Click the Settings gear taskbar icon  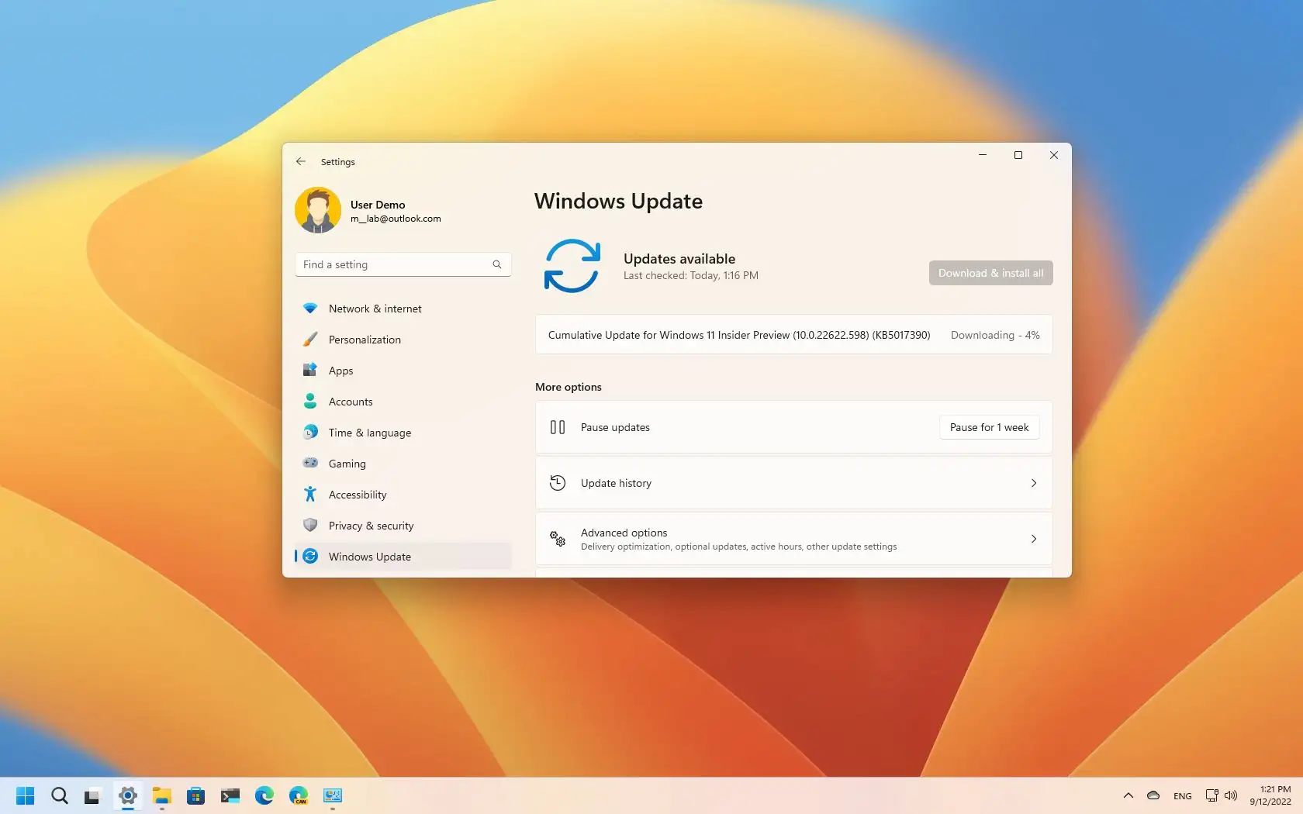128,795
